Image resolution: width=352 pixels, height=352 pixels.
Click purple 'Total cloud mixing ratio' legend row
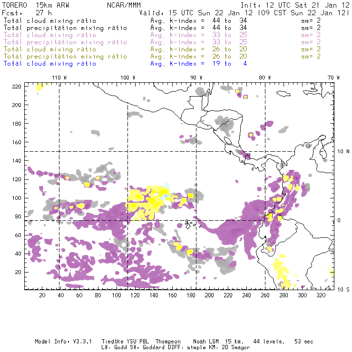(50, 35)
